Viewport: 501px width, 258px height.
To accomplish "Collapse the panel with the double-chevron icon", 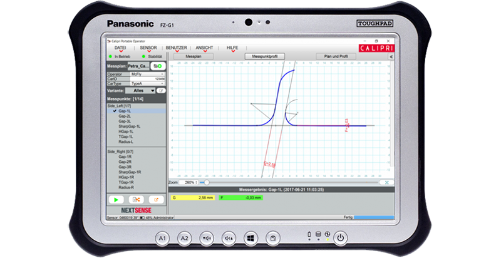I will coord(391,56).
